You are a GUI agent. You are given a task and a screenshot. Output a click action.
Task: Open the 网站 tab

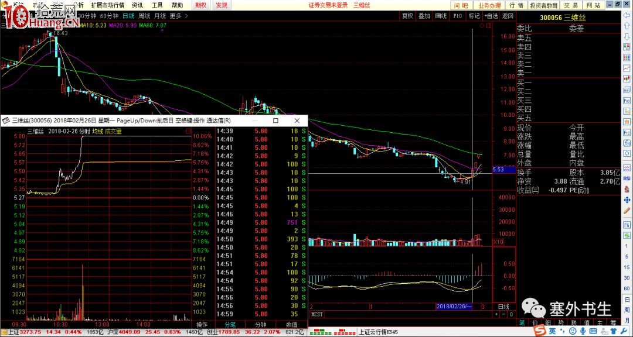(x=593, y=5)
